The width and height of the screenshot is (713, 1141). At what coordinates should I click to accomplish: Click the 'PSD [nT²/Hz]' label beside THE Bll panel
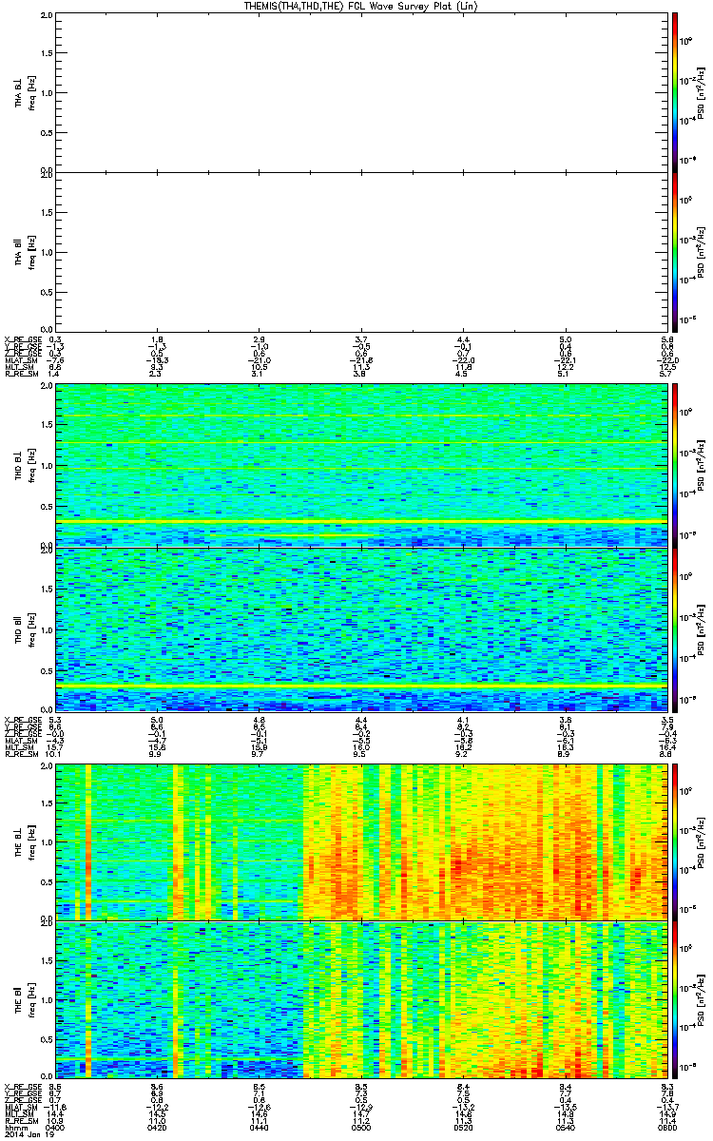(x=700, y=998)
